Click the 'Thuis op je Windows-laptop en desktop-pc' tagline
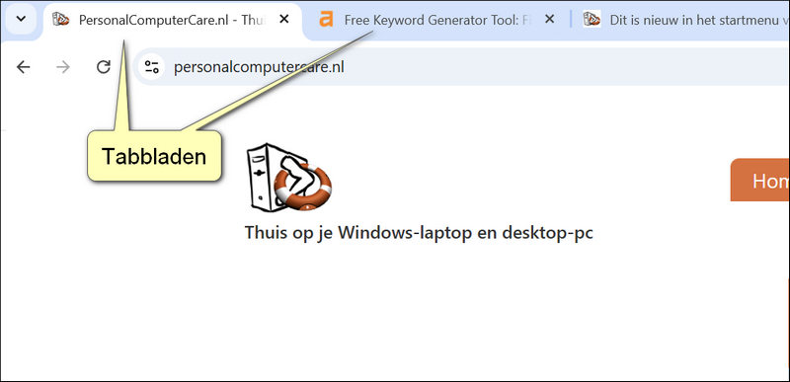The image size is (790, 382). click(419, 233)
